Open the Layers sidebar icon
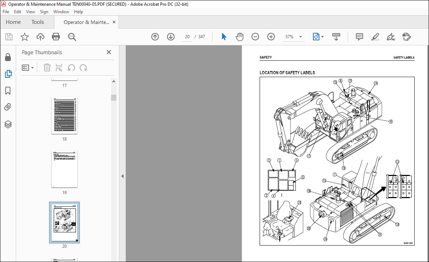 (x=8, y=124)
